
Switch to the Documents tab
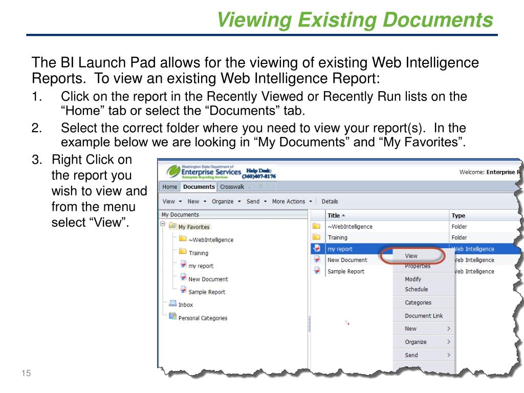(x=199, y=187)
